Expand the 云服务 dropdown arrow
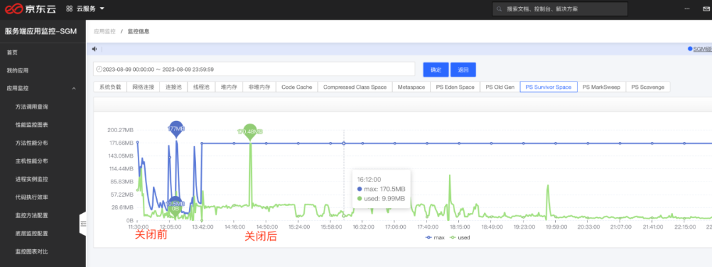 coord(102,9)
